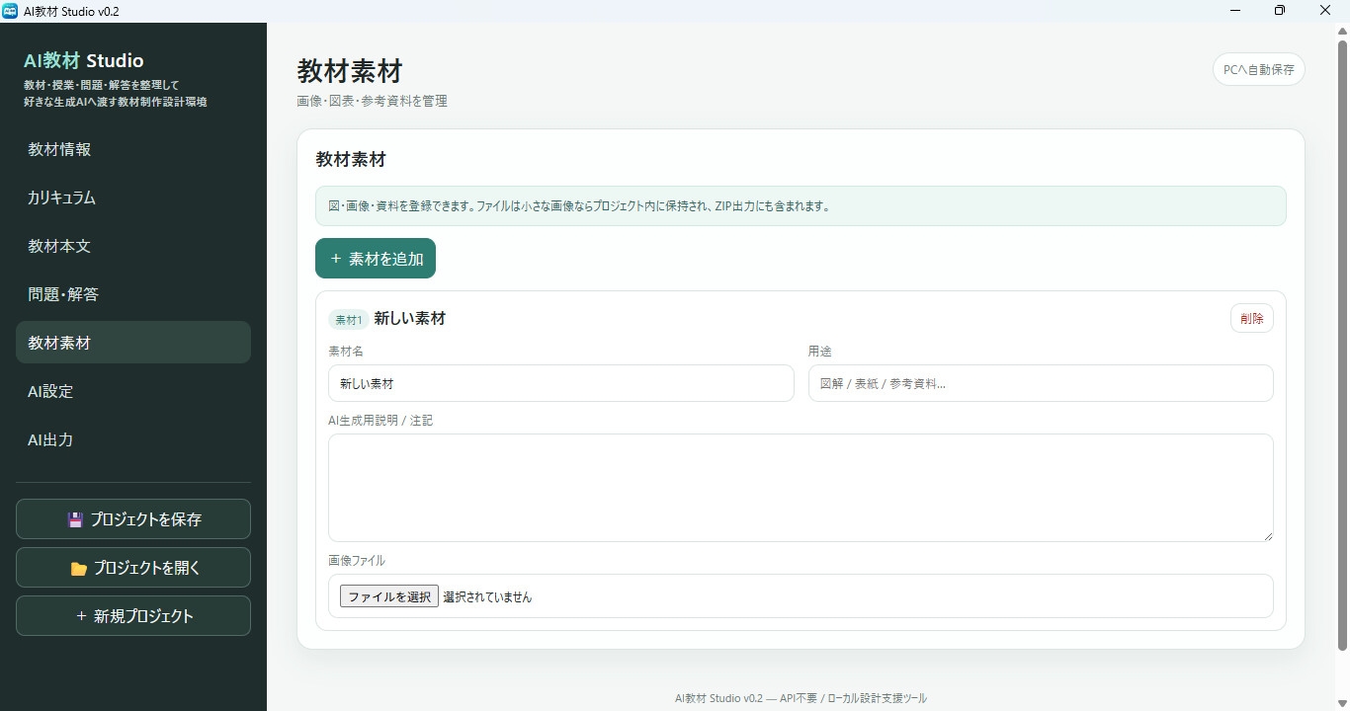
Task: Focus the 素材名 text field
Action: (x=561, y=383)
